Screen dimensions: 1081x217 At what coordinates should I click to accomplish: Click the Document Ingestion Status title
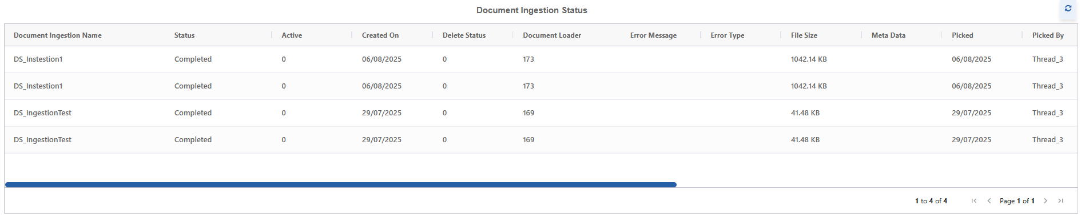pyautogui.click(x=532, y=10)
